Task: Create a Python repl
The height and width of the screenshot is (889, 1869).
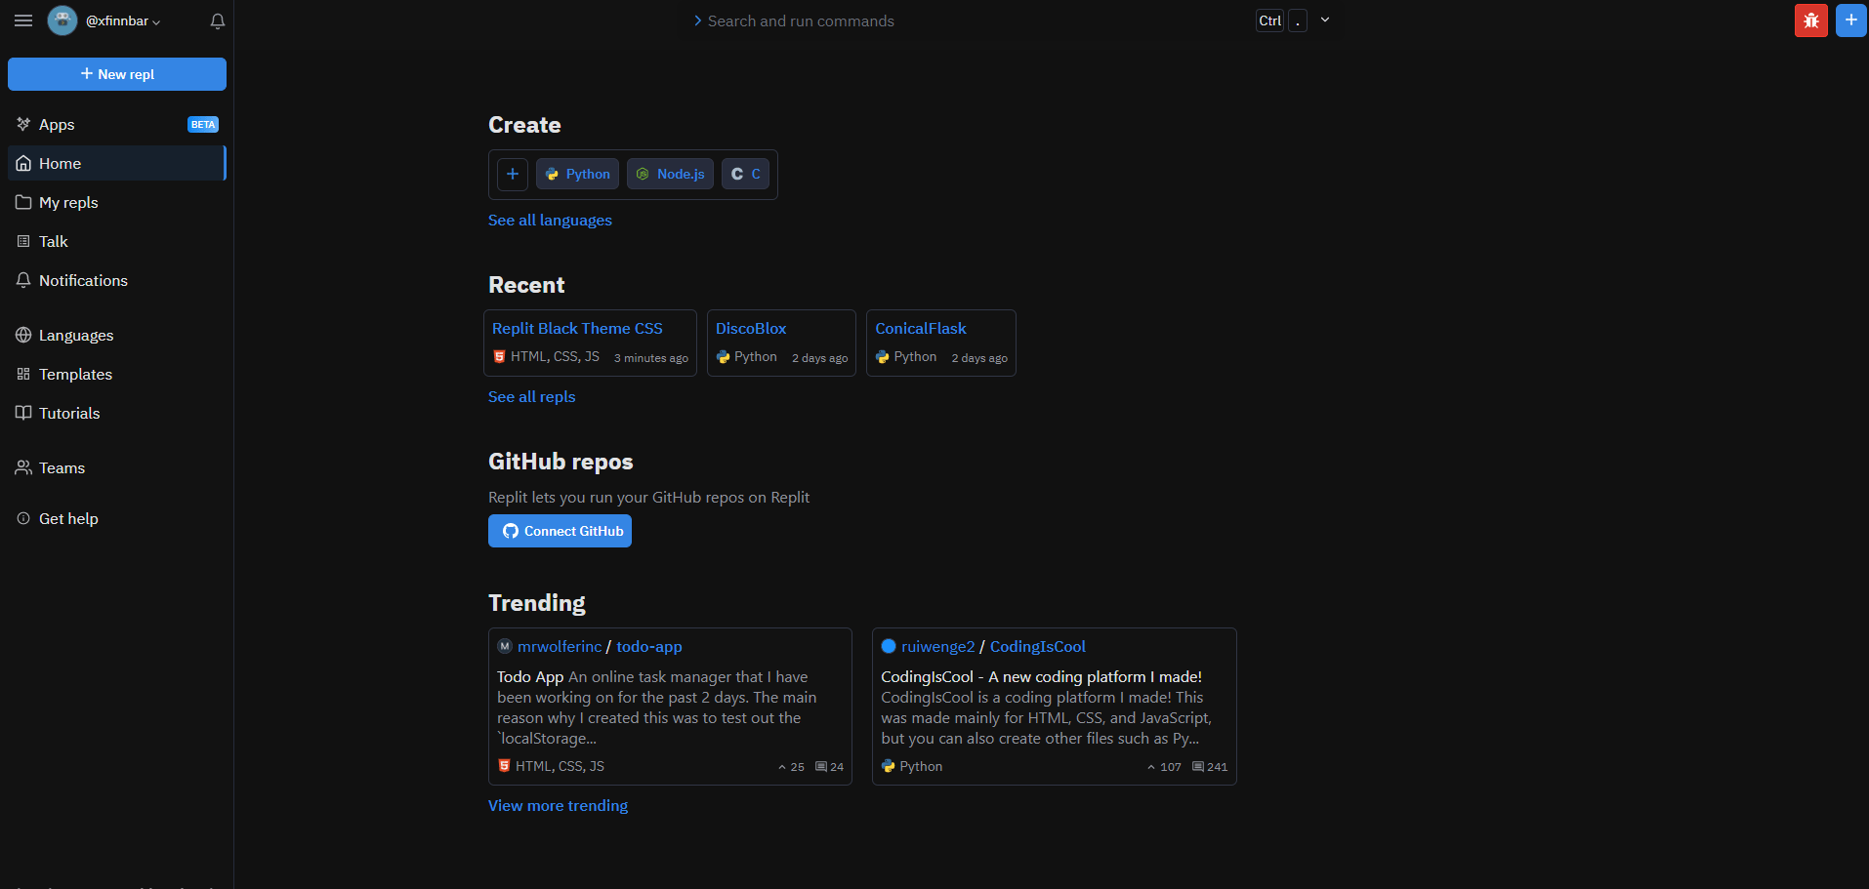Action: point(577,174)
